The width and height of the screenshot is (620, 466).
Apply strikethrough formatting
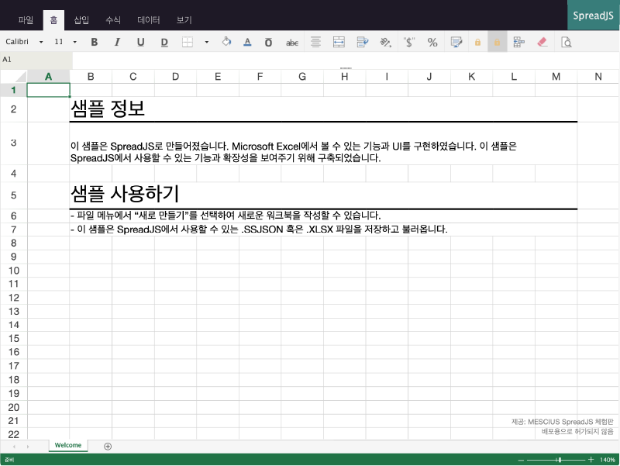[292, 43]
